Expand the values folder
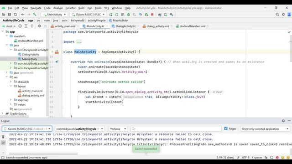This screenshot has width=292, height=164. tap(11, 104)
